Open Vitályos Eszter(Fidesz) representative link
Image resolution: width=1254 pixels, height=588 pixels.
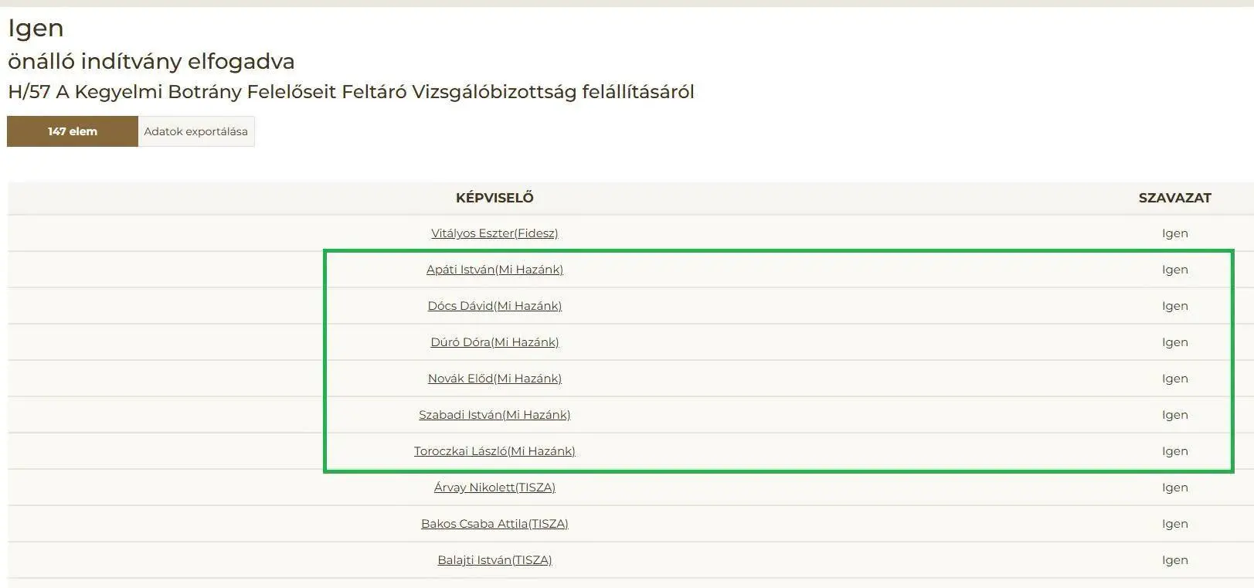tap(494, 233)
